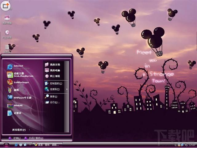Click the network monitors icon in the system tray
This screenshot has height=148, width=197.
click(x=182, y=145)
